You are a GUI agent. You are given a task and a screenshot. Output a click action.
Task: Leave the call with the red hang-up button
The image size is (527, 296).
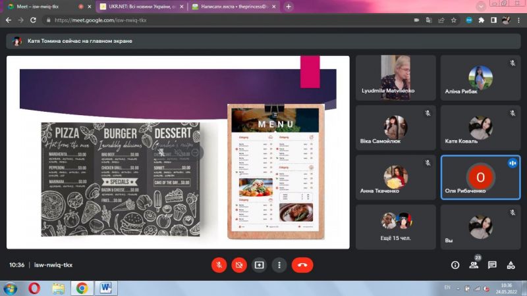coord(302,265)
